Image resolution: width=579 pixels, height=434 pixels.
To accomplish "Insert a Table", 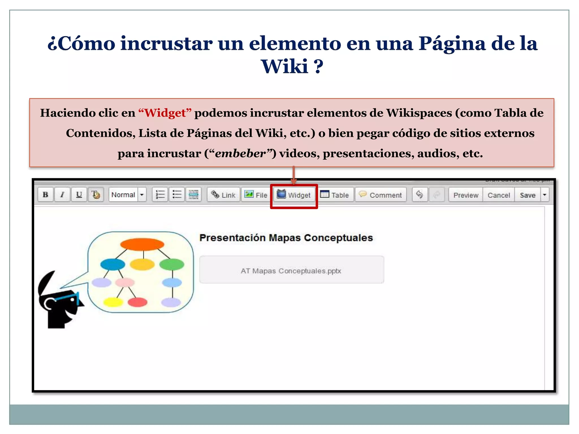I will (335, 195).
